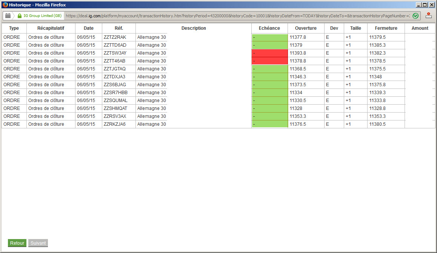Click the Fermeture column header
437x253 pixels.
coord(386,28)
